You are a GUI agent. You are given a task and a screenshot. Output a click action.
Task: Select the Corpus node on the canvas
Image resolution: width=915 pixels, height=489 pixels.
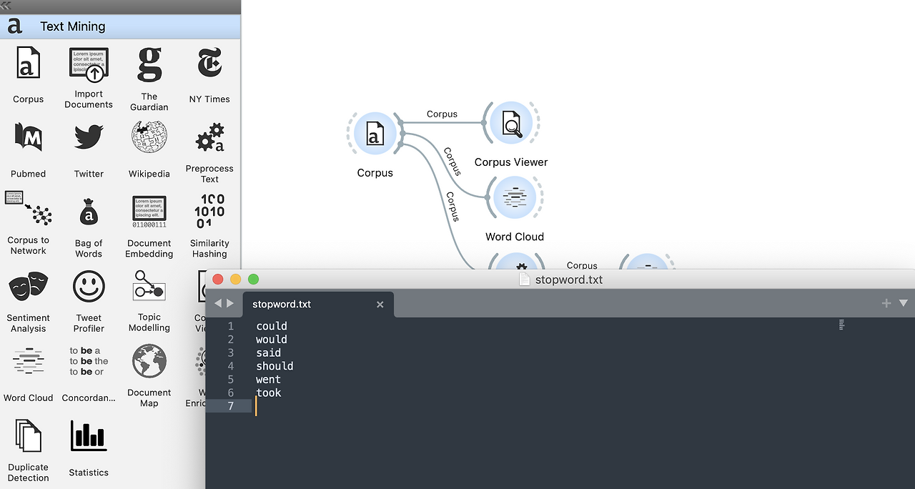(x=375, y=134)
